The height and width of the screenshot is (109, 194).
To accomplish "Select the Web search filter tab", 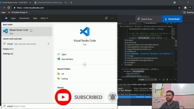I will point(35,18).
